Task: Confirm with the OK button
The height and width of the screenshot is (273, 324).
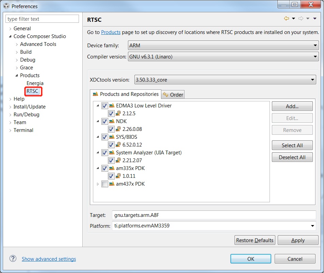Action: (251, 259)
